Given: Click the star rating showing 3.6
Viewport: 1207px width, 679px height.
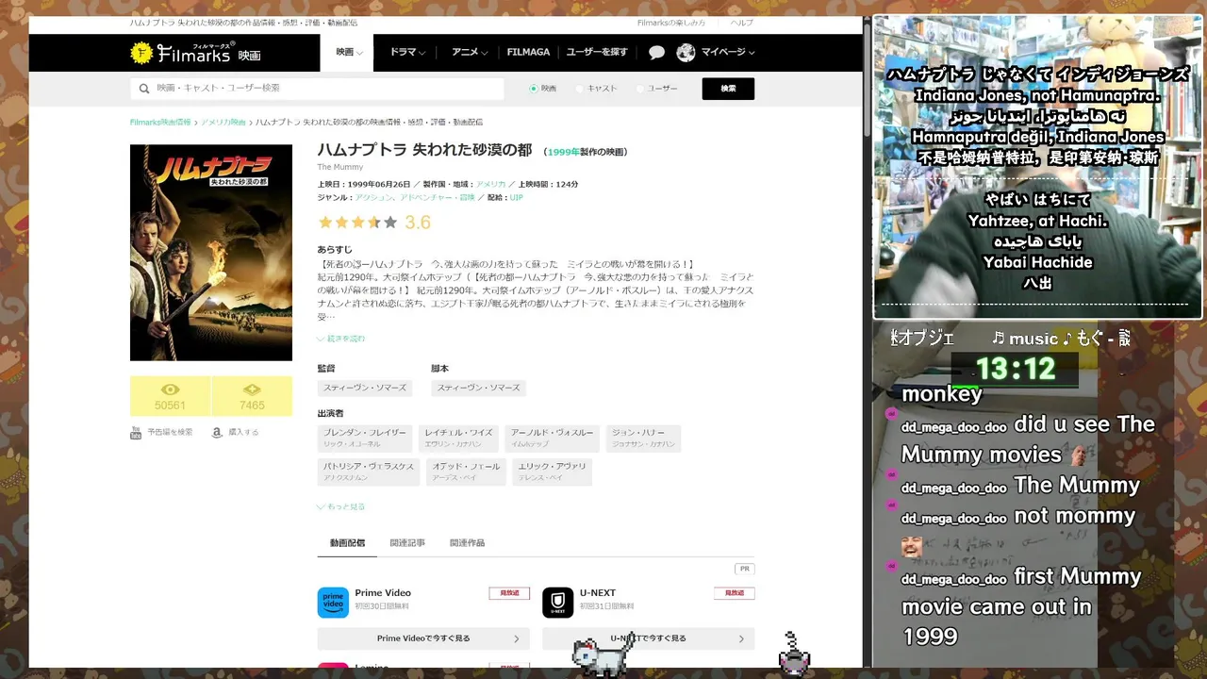Looking at the screenshot, I should pos(374,223).
